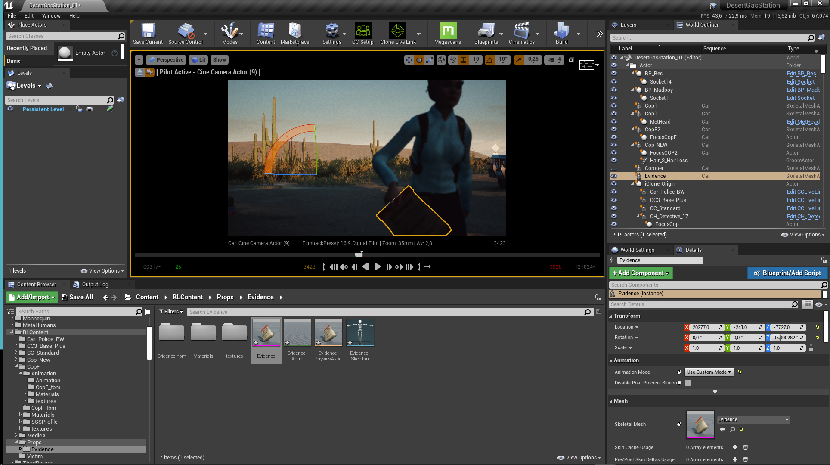Toggle visibility of Evidence actor
830x465 pixels.
[614, 176]
